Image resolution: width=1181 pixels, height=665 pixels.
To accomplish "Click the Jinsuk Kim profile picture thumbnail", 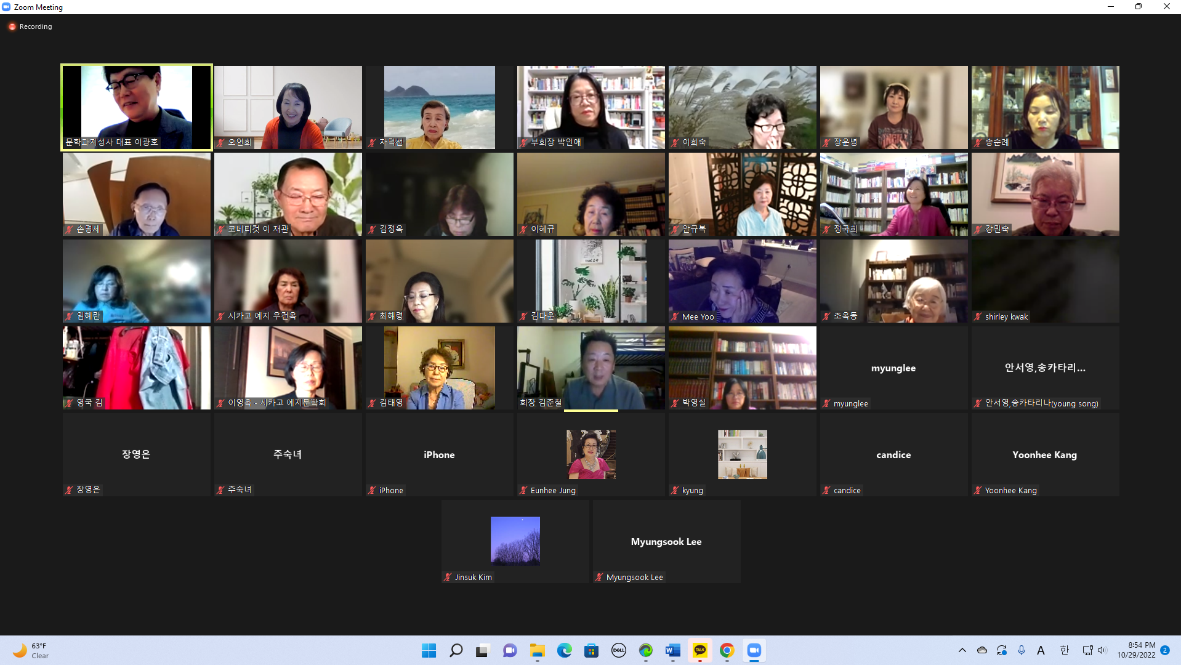I will 515,541.
